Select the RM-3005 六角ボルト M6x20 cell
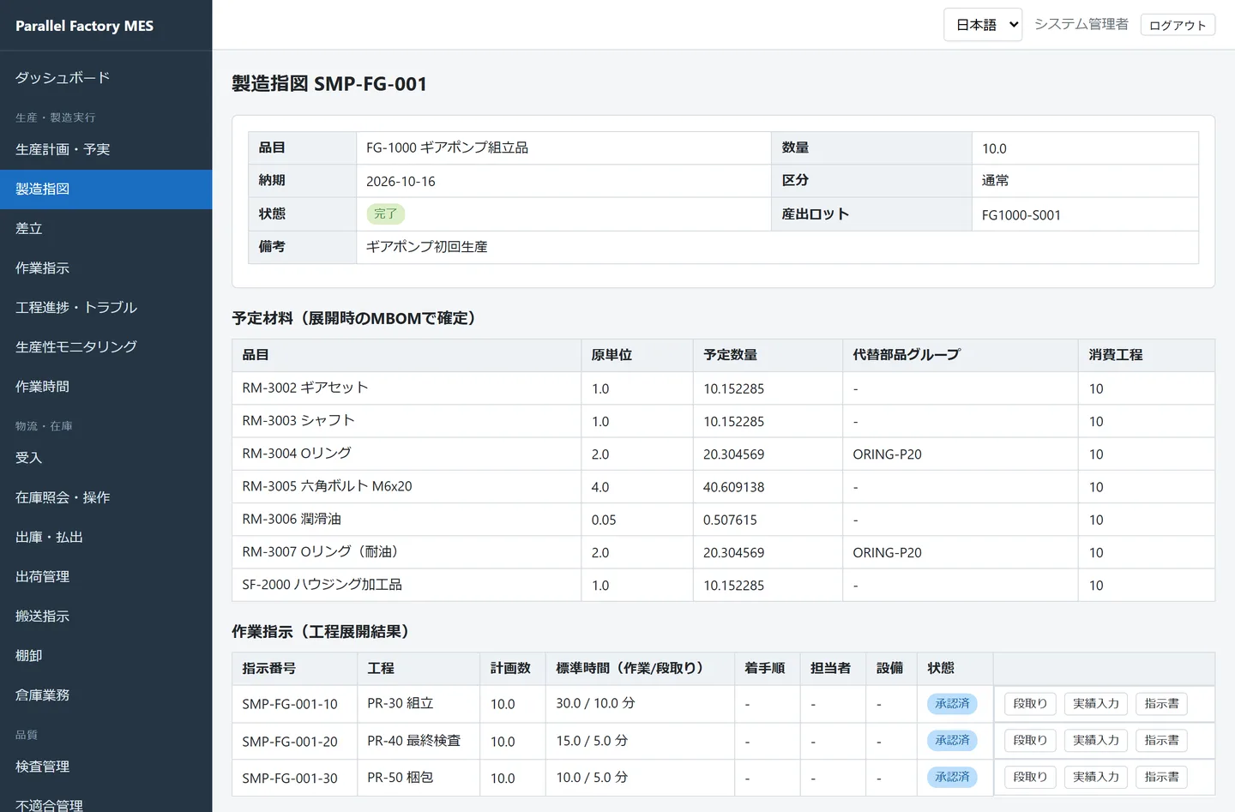Viewport: 1235px width, 812px height. tap(407, 487)
